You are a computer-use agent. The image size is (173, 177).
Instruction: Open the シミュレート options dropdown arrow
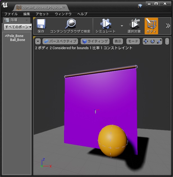click(122, 26)
